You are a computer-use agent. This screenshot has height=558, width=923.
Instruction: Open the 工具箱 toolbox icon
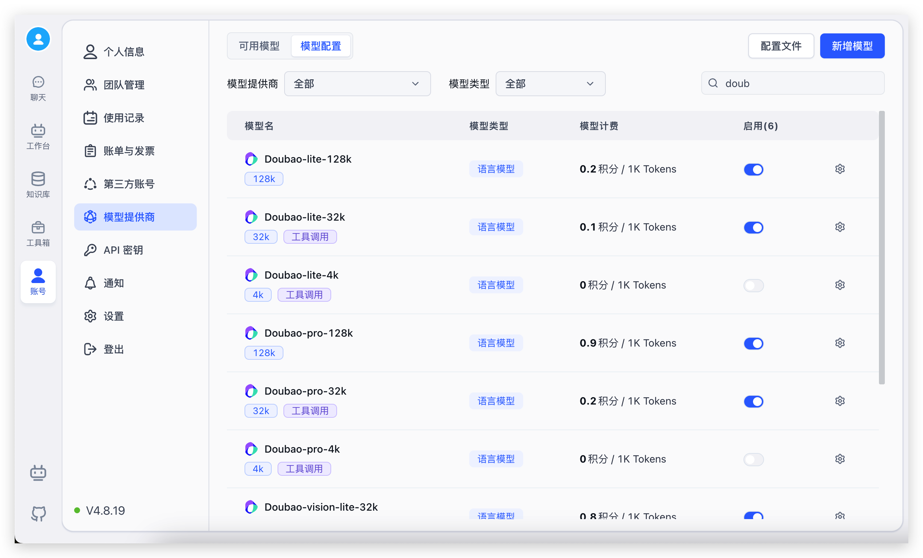[38, 233]
